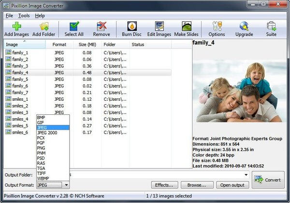The height and width of the screenshot is (203, 290).
Task: Sort list by Size (MB) column header
Action: (x=87, y=45)
